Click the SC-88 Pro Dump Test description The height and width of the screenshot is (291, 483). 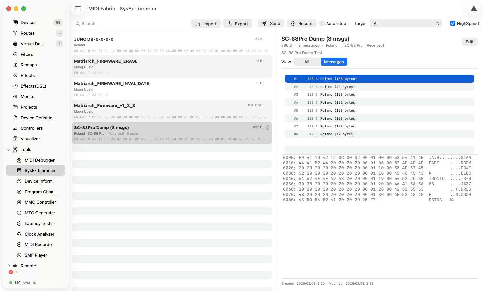(301, 53)
